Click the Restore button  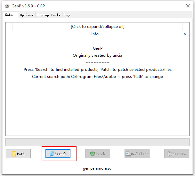[177, 154]
